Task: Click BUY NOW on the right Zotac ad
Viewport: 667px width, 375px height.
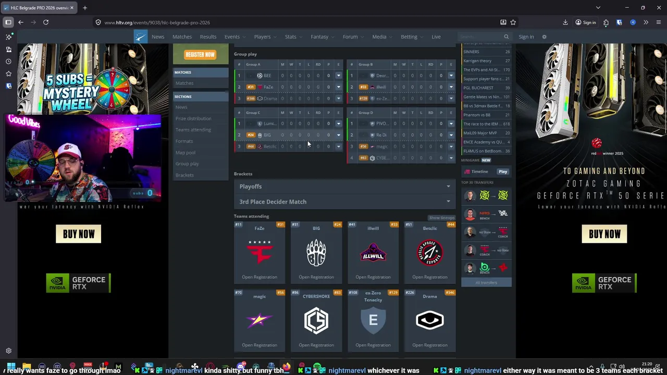Action: pos(604,234)
